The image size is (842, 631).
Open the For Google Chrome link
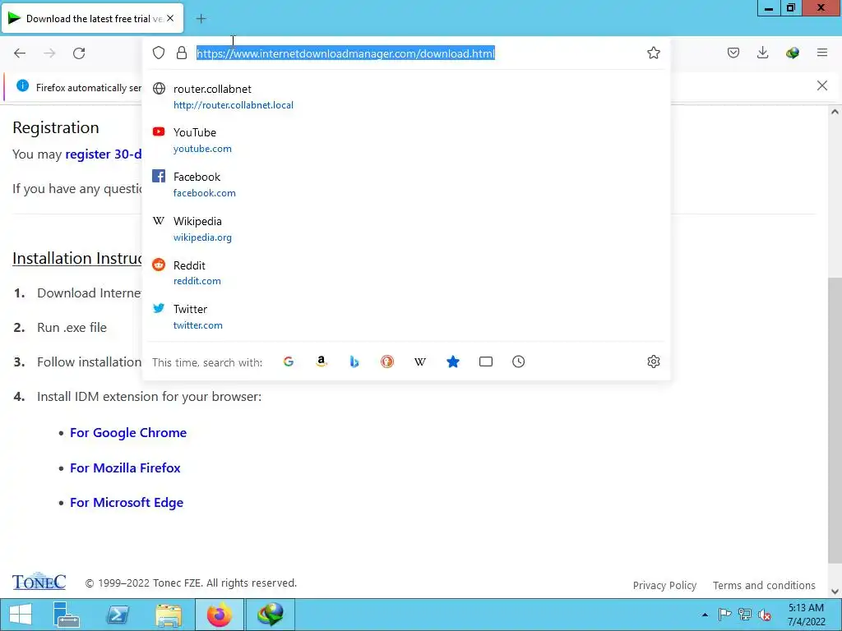tap(128, 432)
